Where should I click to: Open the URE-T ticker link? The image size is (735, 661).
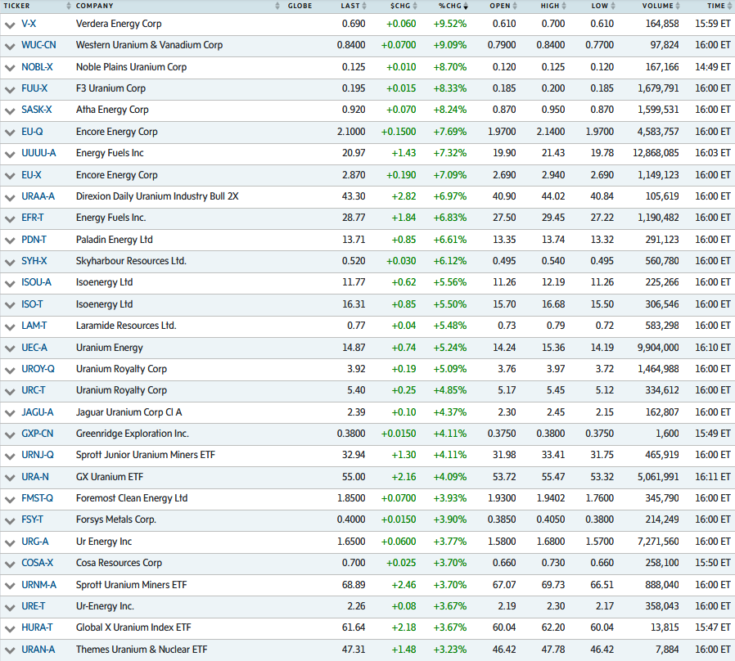pos(34,606)
